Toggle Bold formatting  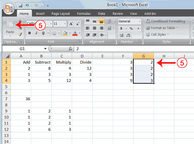coord(29,33)
